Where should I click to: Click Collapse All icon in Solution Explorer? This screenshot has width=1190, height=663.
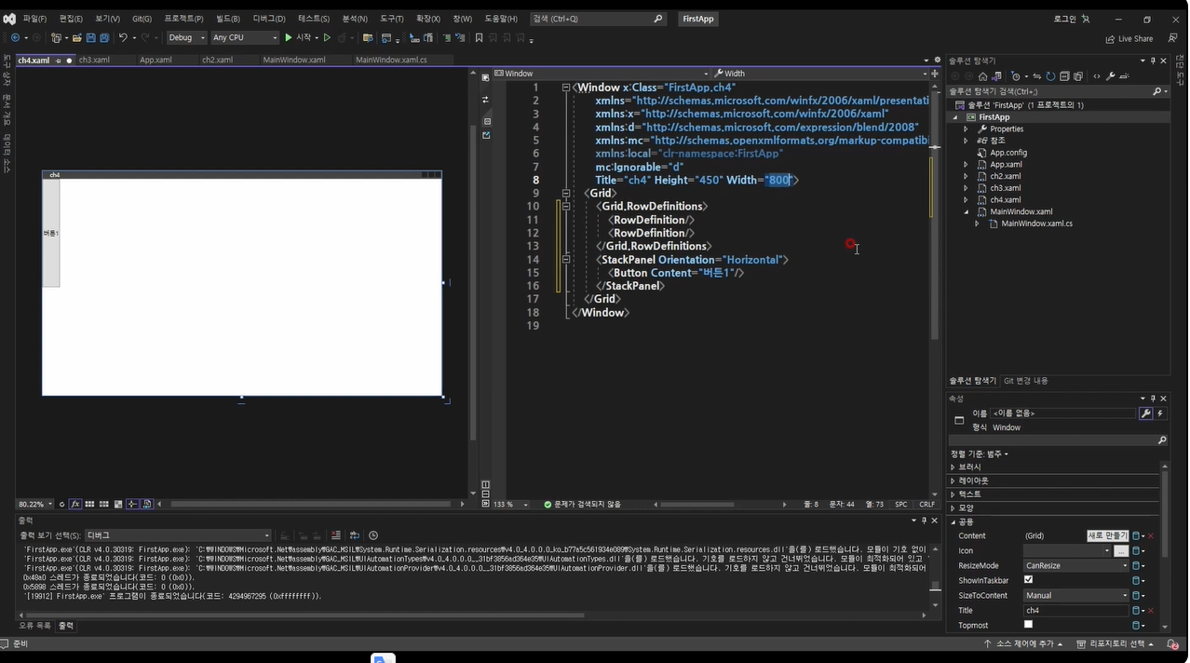coord(1064,76)
